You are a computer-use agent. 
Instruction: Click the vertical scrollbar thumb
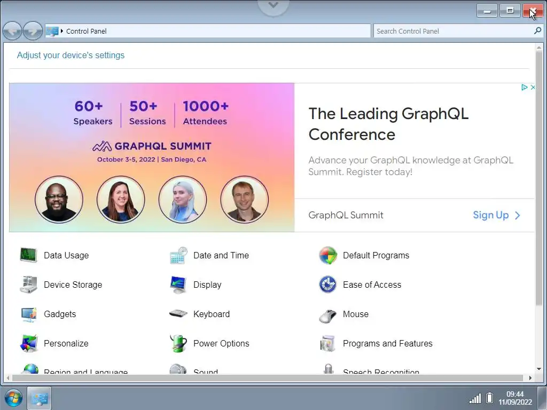539,178
